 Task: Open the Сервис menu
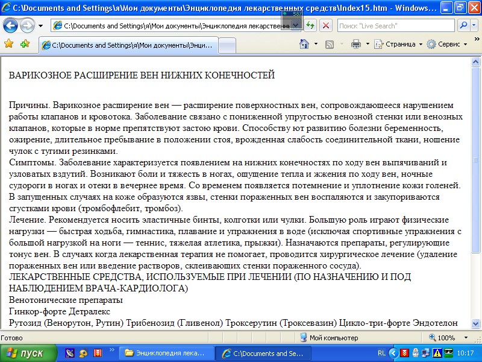[x=447, y=44]
